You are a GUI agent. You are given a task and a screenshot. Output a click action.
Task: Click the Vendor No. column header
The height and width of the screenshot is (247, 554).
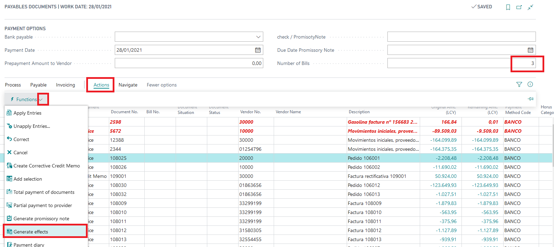coord(250,112)
